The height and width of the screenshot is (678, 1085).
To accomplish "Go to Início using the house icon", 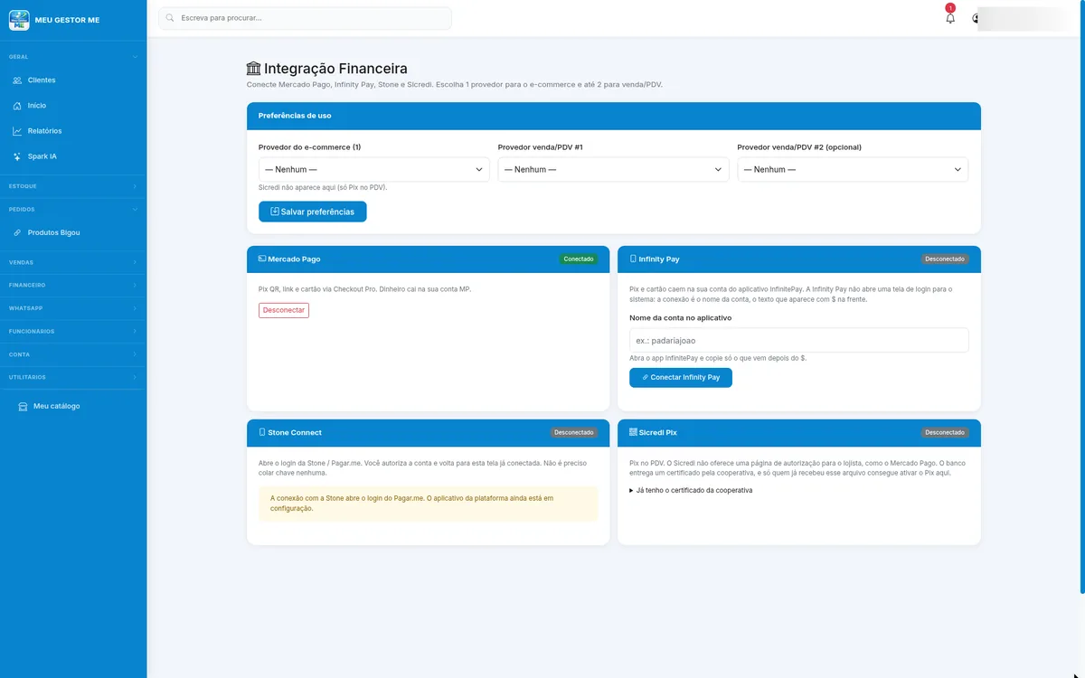I will tap(17, 106).
